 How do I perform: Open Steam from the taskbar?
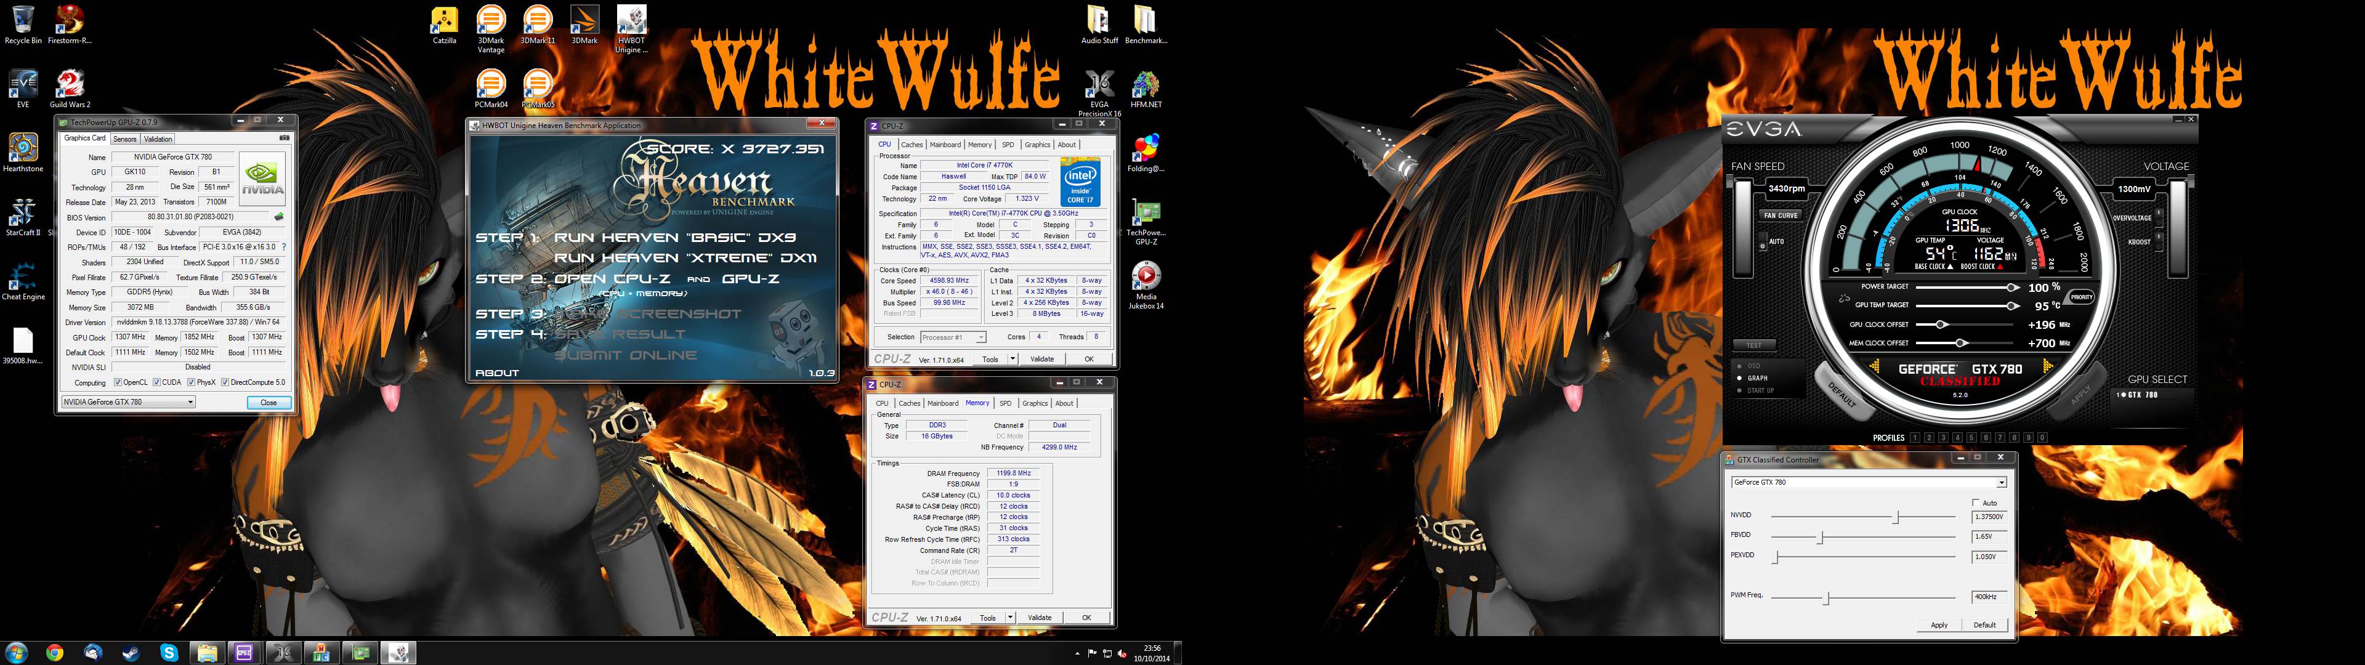coord(131,653)
